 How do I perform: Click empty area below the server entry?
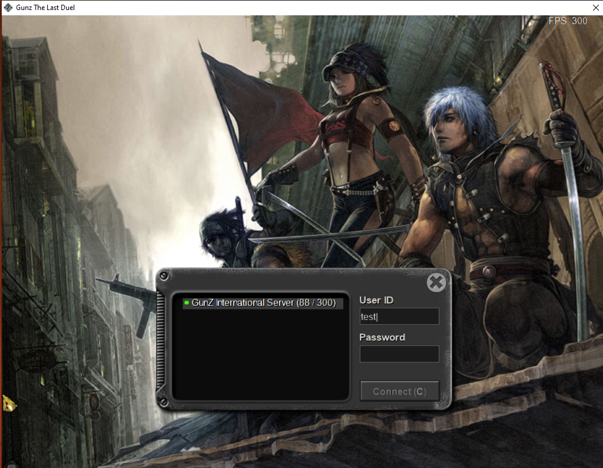(261, 354)
